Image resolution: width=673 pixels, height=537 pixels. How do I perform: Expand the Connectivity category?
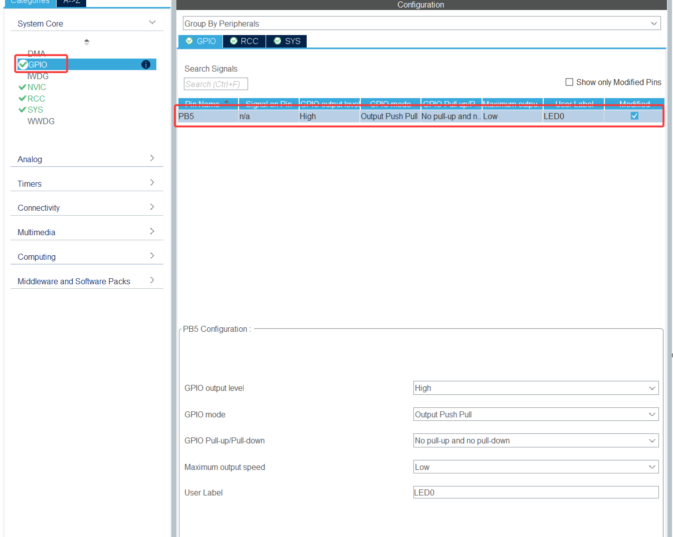pyautogui.click(x=152, y=207)
